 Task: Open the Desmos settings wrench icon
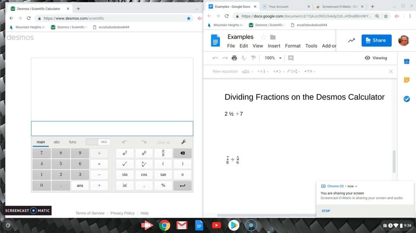183,142
